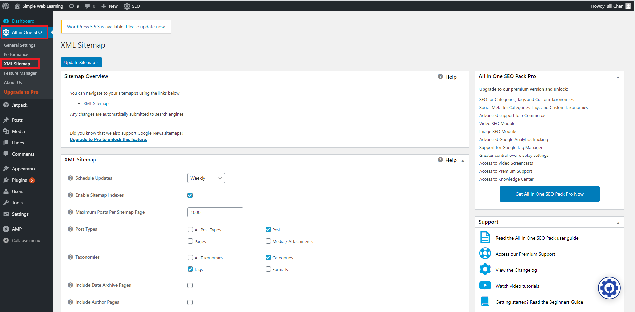This screenshot has width=635, height=312.
Task: Click the Posts pin icon in sidebar
Action: [x=6, y=120]
